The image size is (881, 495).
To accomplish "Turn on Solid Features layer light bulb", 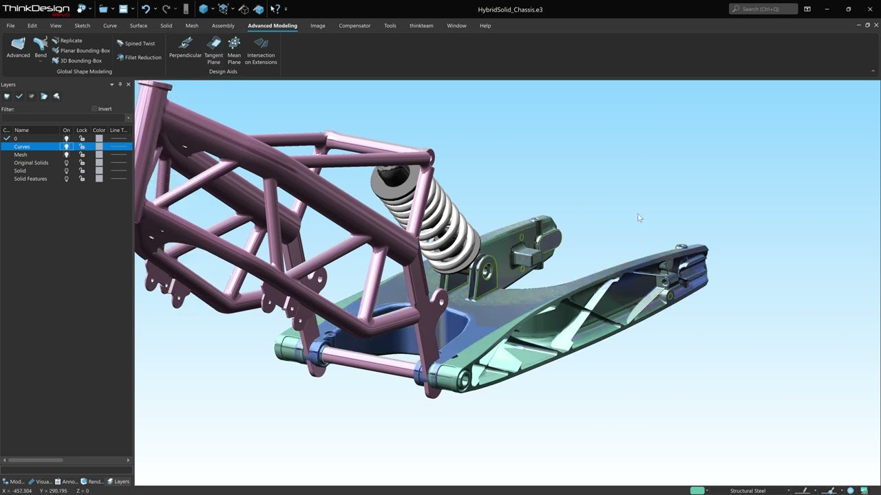I will (x=67, y=179).
